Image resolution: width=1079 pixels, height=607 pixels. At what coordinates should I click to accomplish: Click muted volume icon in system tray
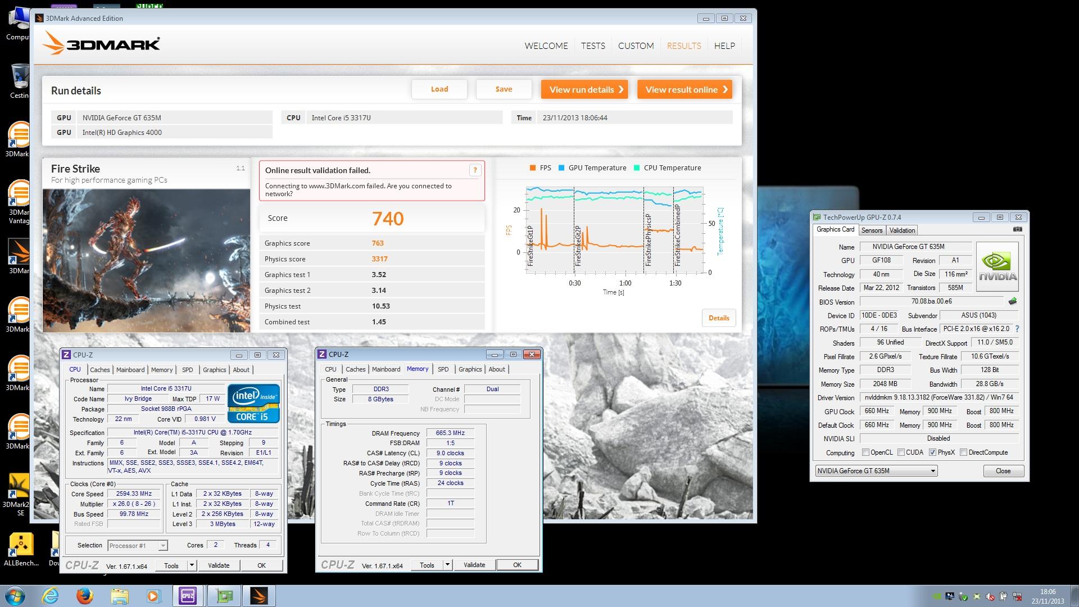(x=990, y=596)
